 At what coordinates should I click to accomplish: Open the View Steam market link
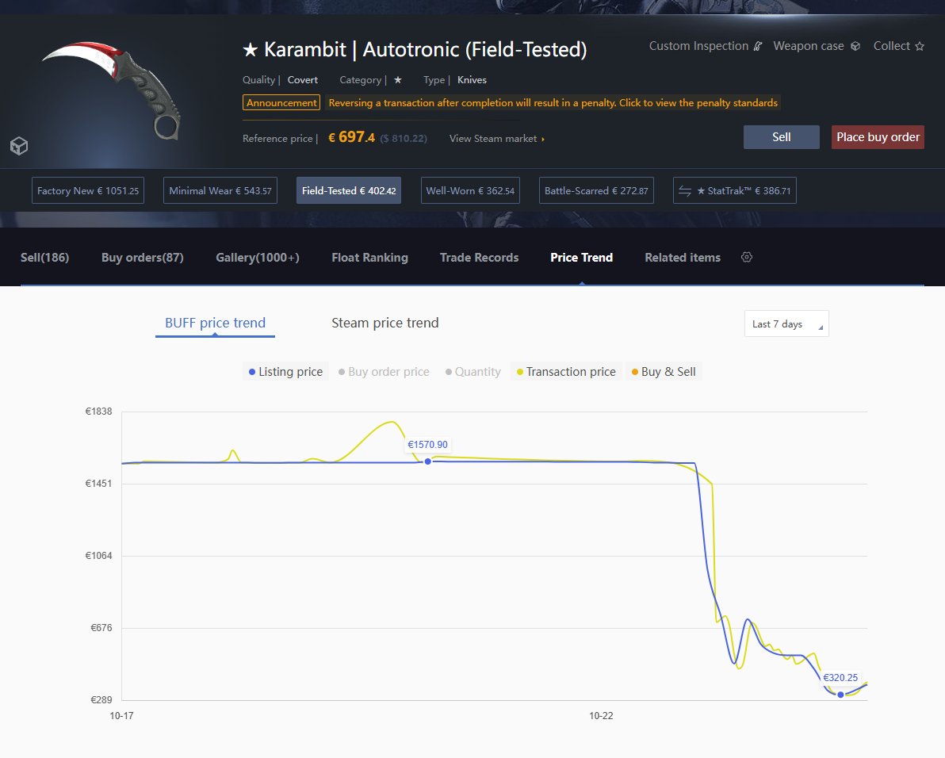[496, 139]
